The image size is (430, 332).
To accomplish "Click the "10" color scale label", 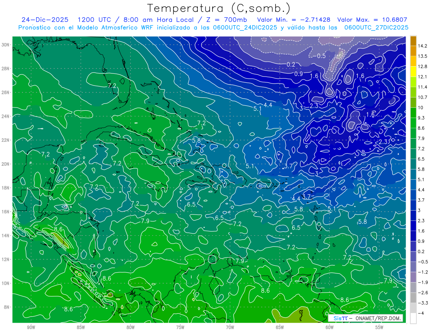I will tap(421, 107).
